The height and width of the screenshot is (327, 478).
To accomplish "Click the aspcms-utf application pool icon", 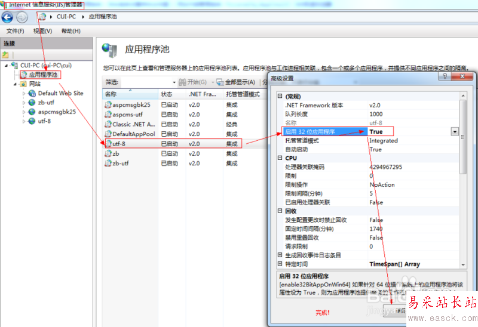I will [108, 115].
